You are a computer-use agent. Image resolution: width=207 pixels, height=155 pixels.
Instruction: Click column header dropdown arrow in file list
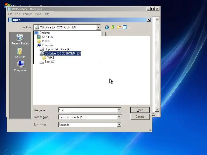point(104,34)
